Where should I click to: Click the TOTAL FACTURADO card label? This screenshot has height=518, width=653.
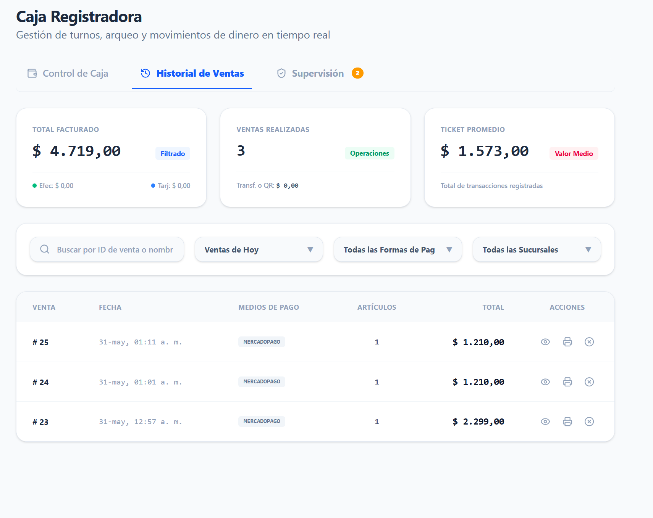(66, 129)
